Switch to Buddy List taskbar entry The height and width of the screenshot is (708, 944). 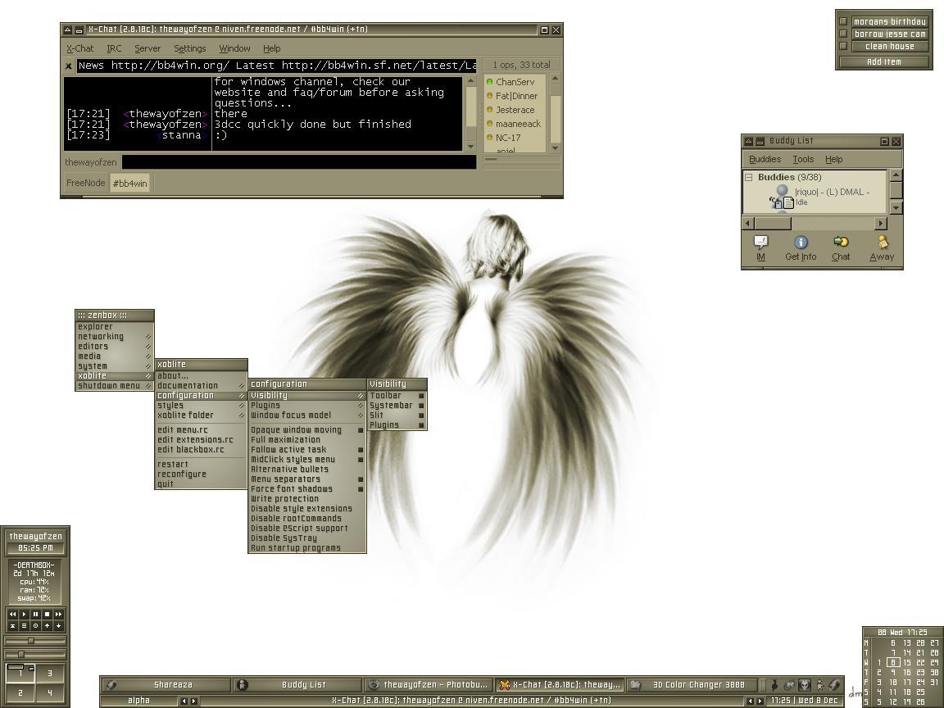coord(297,684)
